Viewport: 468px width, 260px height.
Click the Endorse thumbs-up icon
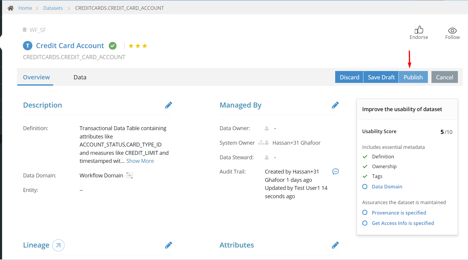click(x=419, y=30)
